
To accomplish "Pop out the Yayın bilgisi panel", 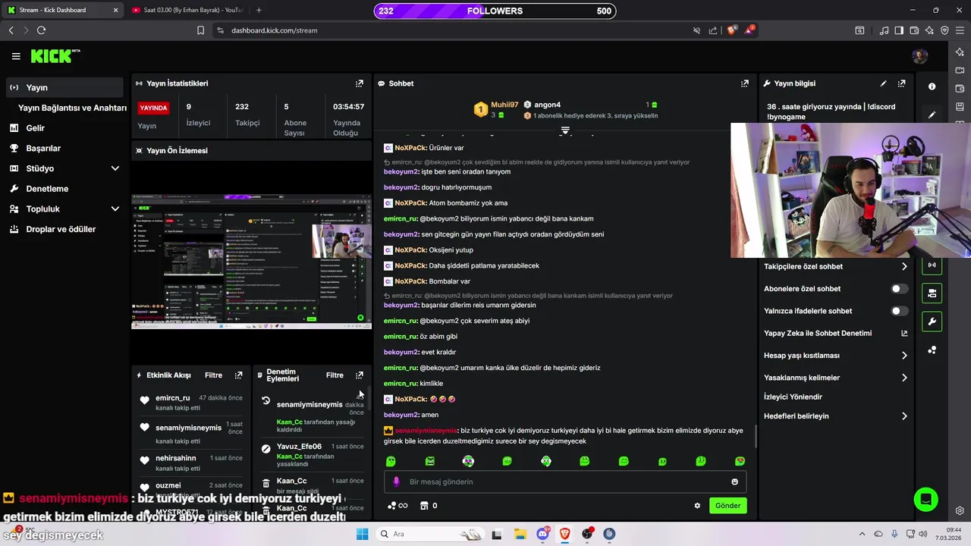I will pos(901,83).
